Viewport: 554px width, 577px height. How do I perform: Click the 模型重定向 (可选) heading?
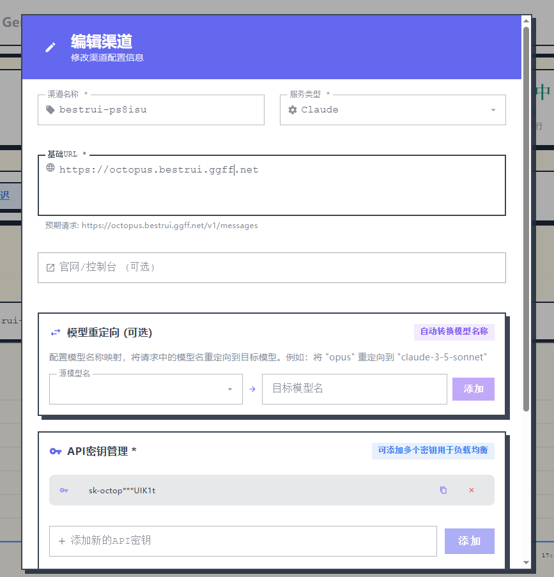(109, 333)
